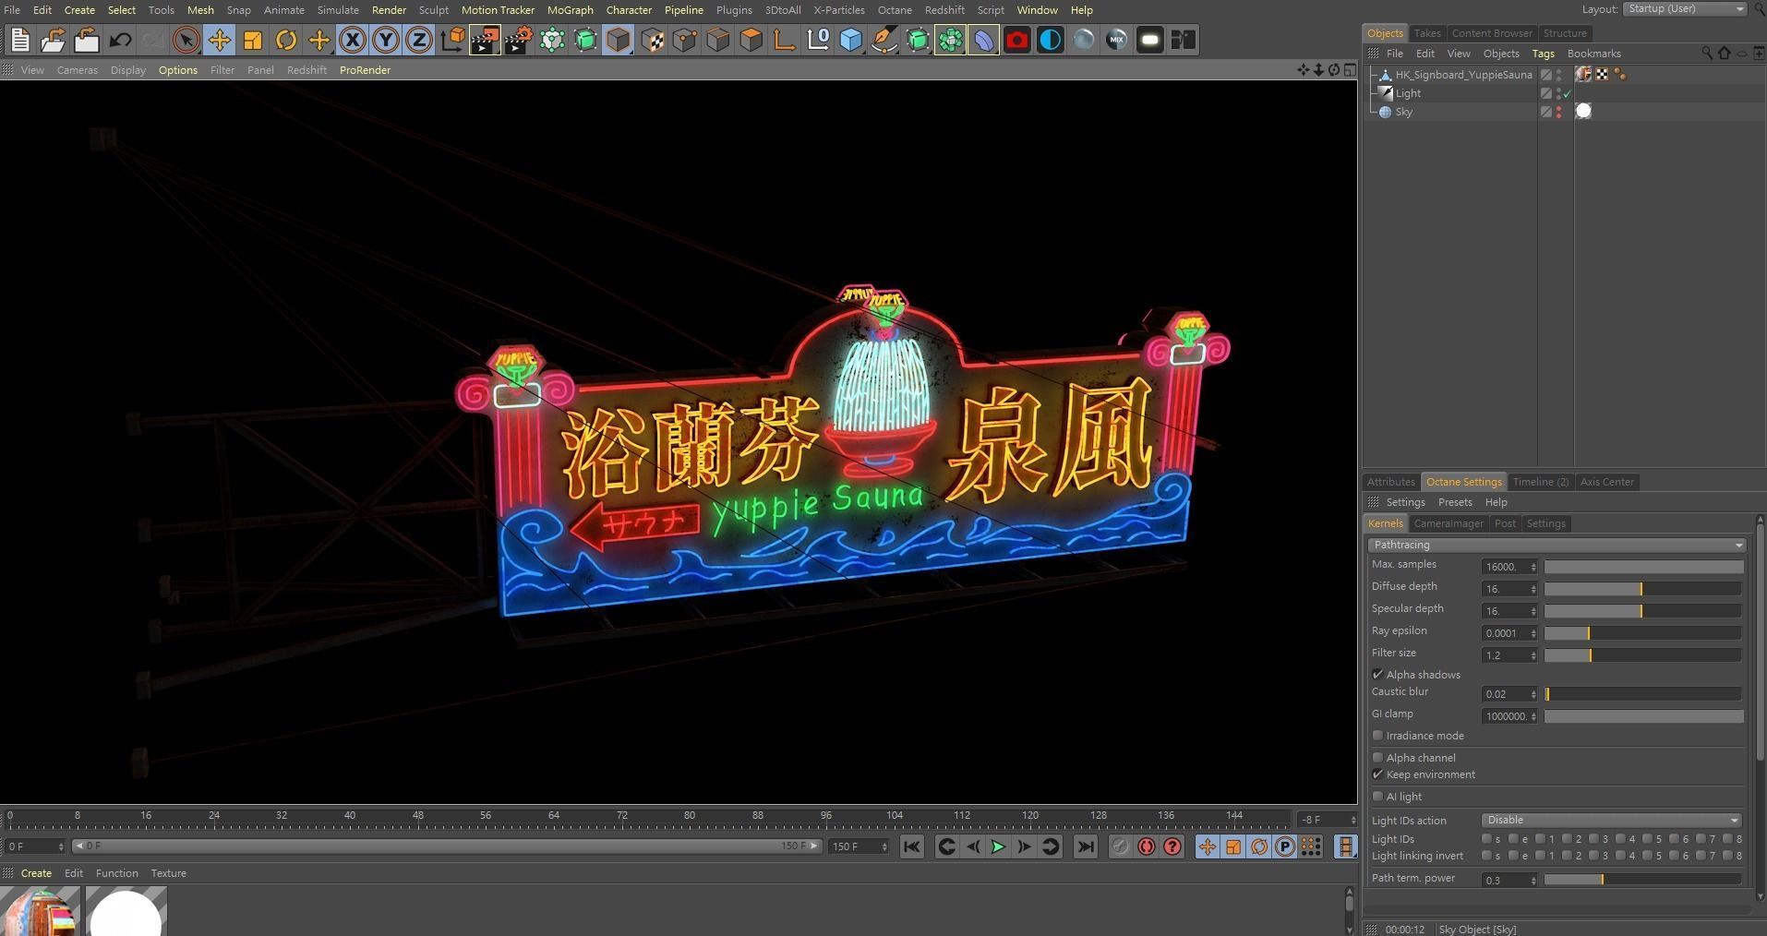Screen dimensions: 1767x936
Task: Open Presets in Octane Settings
Action: (1455, 502)
